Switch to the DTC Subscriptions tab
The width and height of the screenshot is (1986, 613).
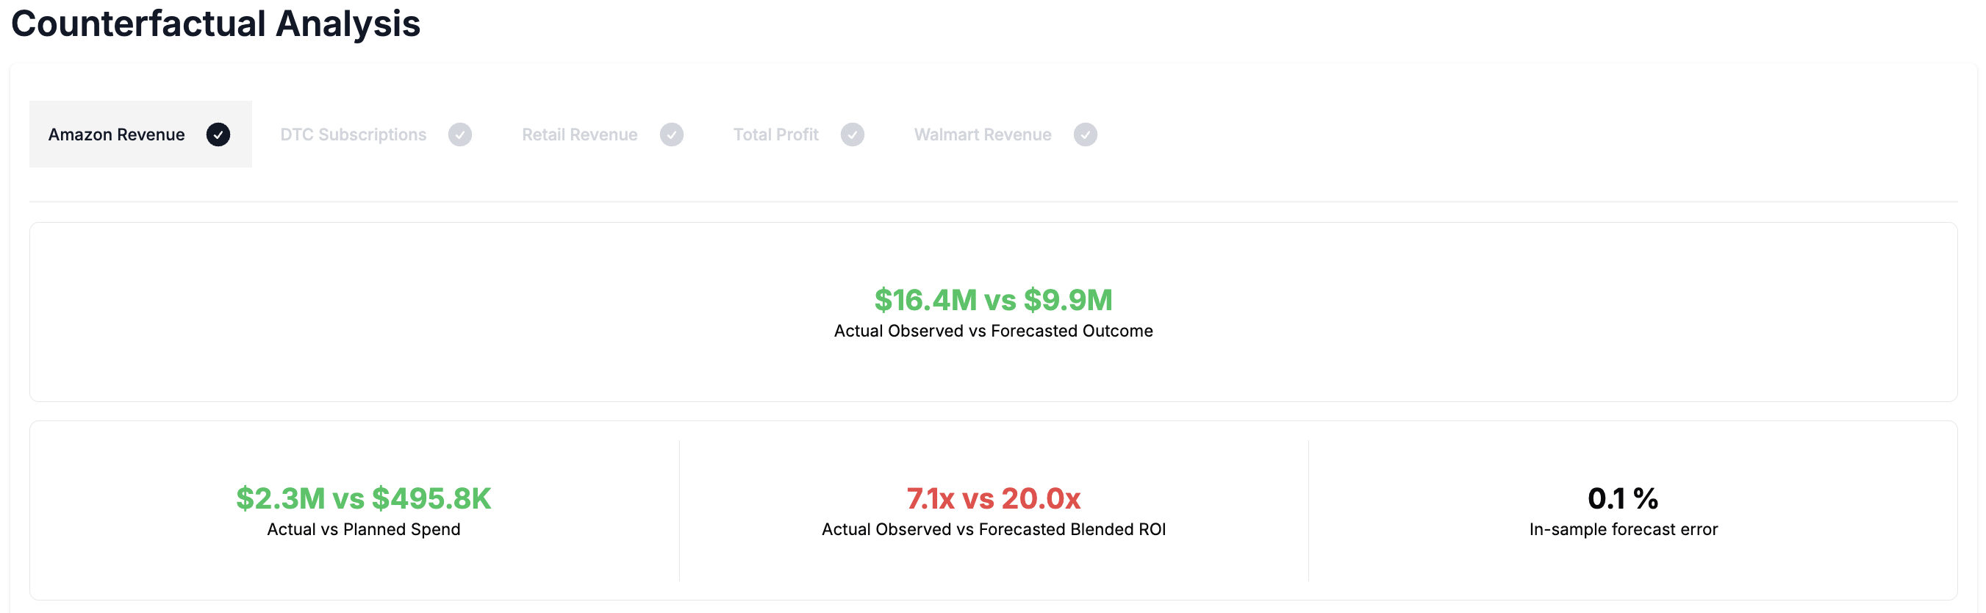pos(353,135)
